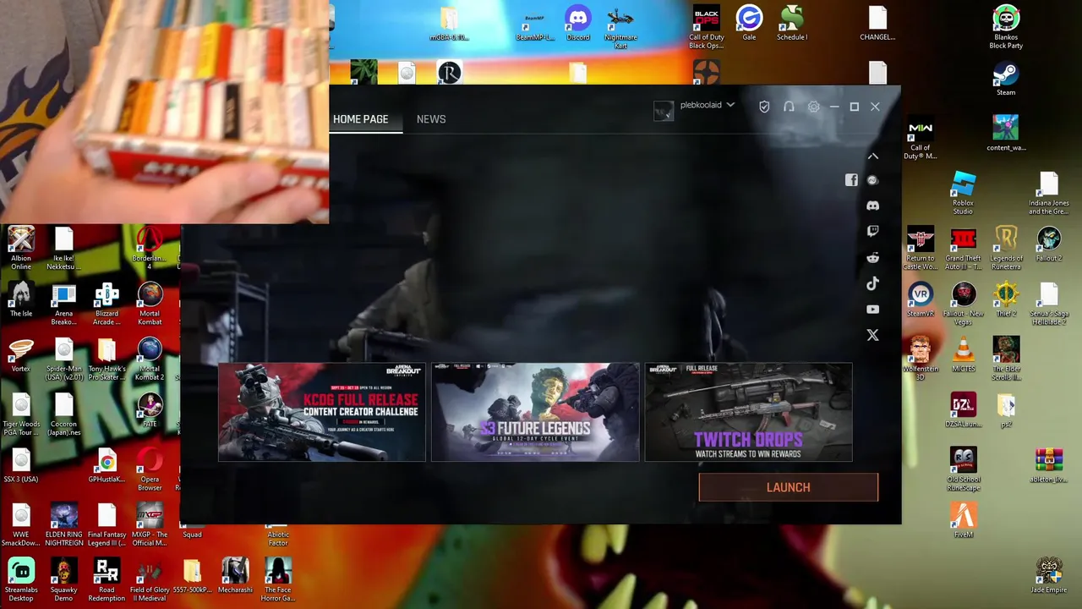Select the Legends of Runeterra shortcut
Image resolution: width=1082 pixels, height=609 pixels.
[x=1006, y=249]
